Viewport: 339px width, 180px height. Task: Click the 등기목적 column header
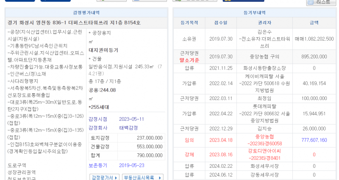pos(190,22)
